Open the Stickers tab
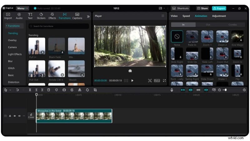Viewport: 250px width, 141px height. [x=41, y=16]
